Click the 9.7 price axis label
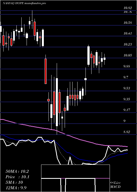137x192 pixels. click(126, 77)
